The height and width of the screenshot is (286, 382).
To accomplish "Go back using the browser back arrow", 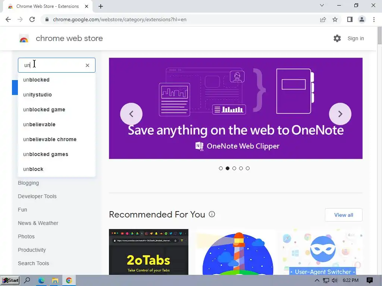I will click(8, 19).
